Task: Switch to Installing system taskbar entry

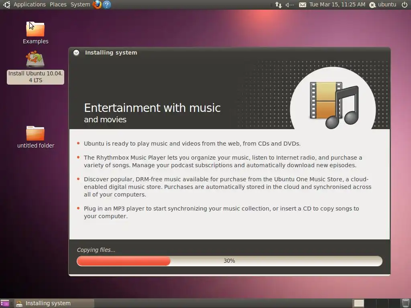Action: (x=54, y=303)
